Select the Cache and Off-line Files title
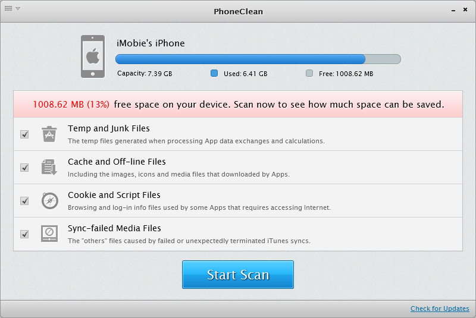The height and width of the screenshot is (318, 476). pyautogui.click(x=117, y=162)
